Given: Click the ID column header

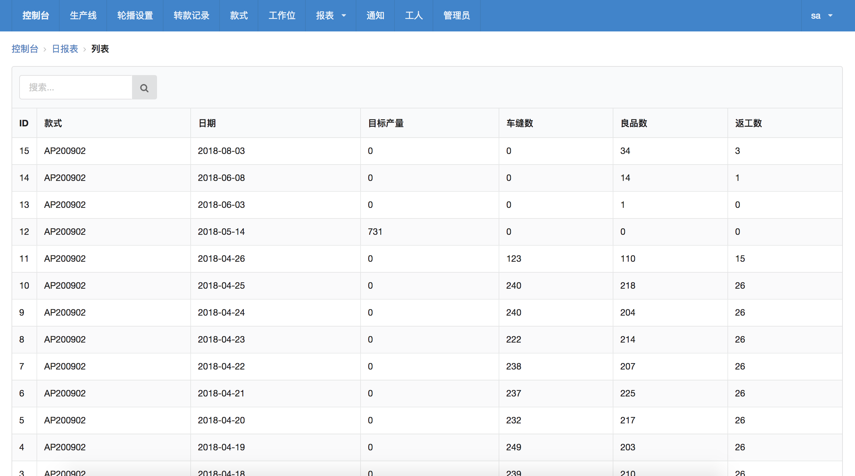Looking at the screenshot, I should pos(24,123).
